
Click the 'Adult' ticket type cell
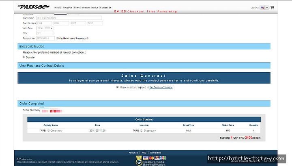pos(189,131)
